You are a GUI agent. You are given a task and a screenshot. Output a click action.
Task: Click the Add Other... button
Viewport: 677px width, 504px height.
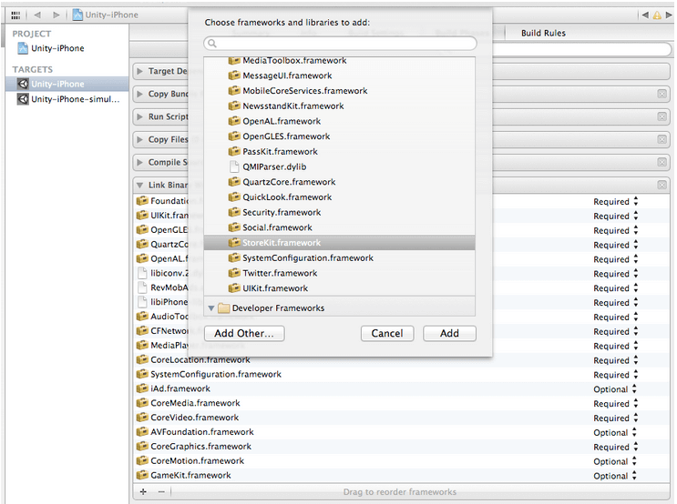click(244, 333)
